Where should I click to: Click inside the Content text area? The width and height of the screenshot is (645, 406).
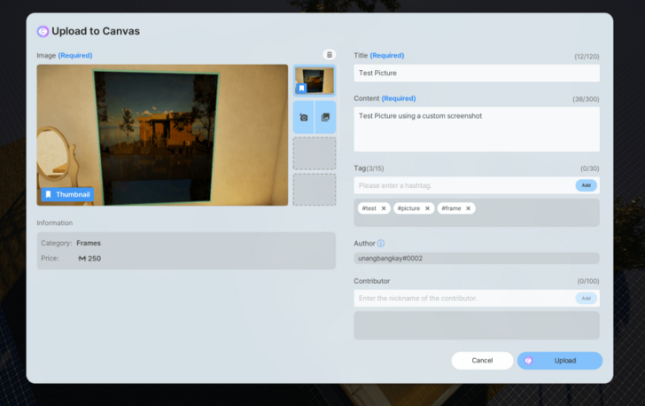(x=476, y=129)
